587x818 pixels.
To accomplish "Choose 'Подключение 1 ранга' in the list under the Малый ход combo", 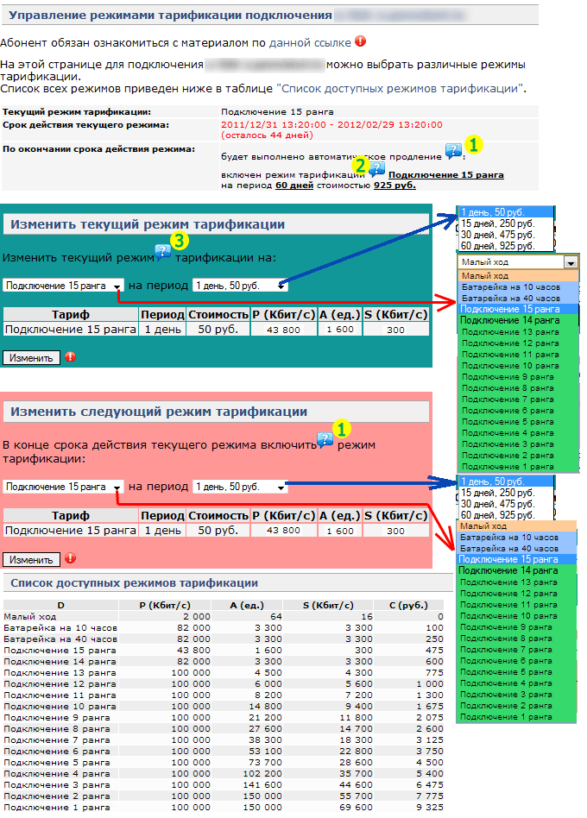I will [x=518, y=467].
